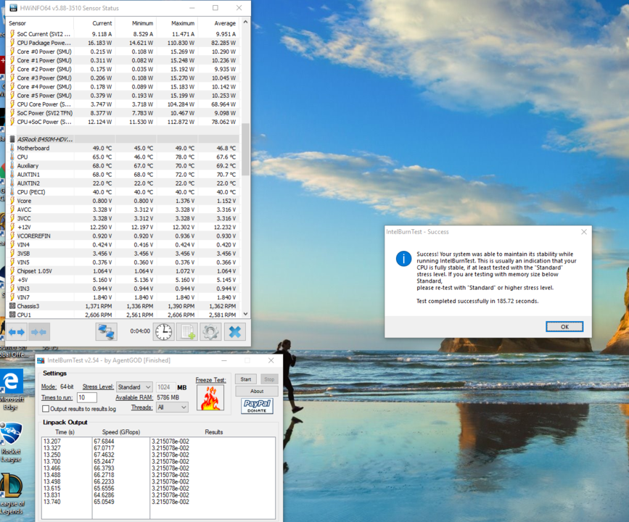The height and width of the screenshot is (522, 629).
Task: Click the Linpack Results column header
Action: tap(213, 432)
